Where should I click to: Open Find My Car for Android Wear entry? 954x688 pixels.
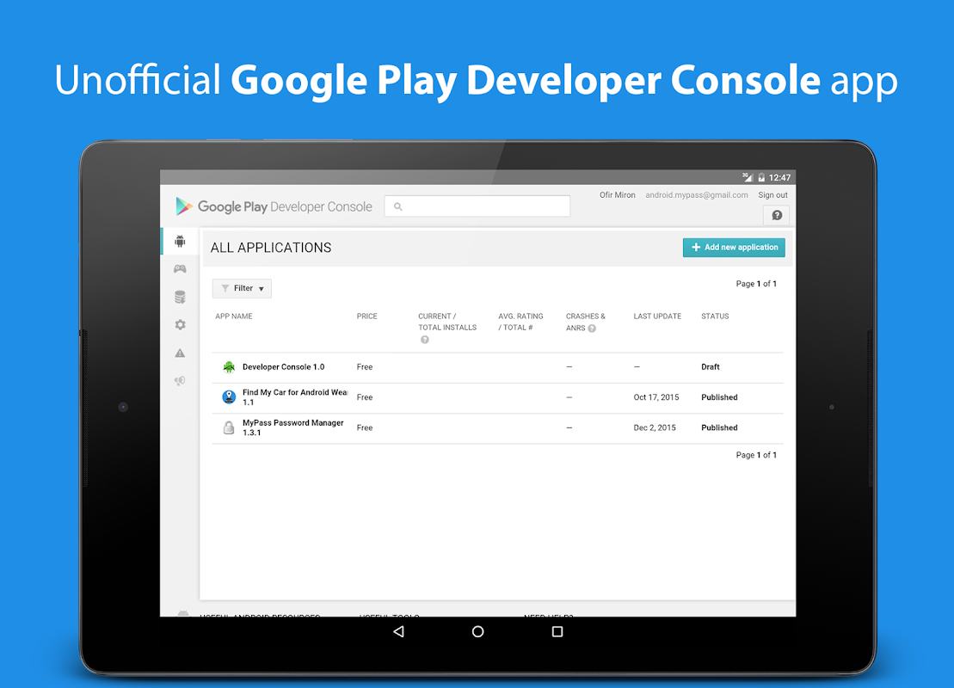pos(295,397)
